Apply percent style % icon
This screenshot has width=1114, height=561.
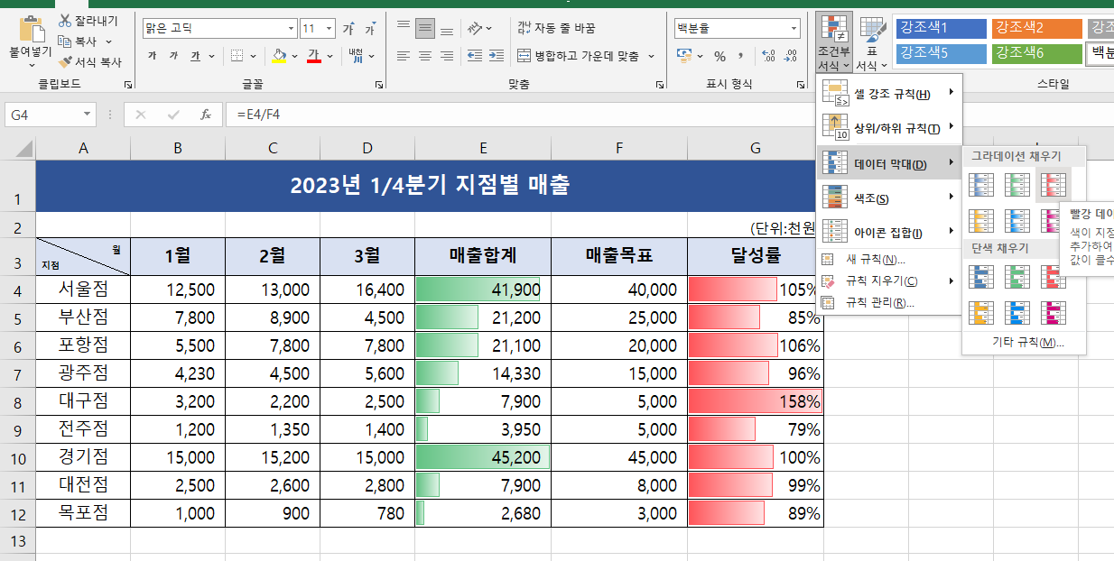(x=719, y=56)
